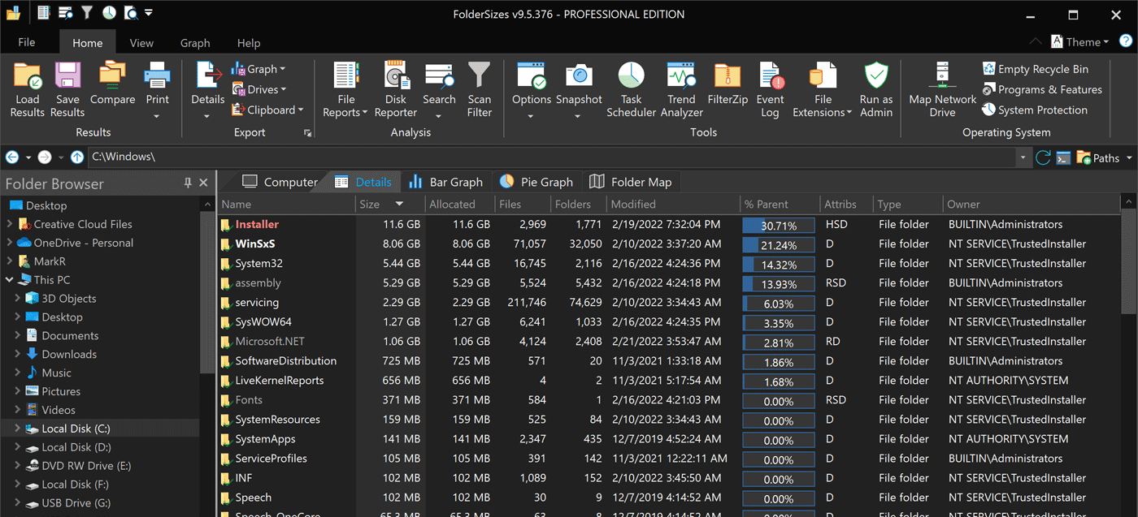The height and width of the screenshot is (517, 1138).
Task: Expand the Downloads tree node
Action: [18, 354]
